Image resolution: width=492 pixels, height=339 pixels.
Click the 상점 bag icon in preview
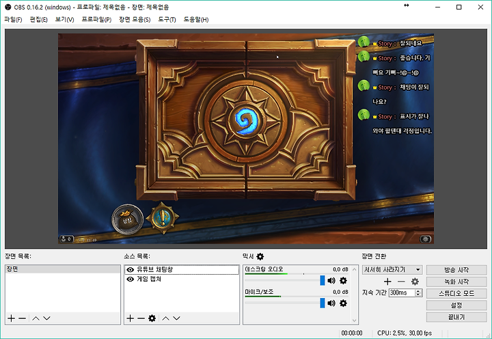(127, 219)
